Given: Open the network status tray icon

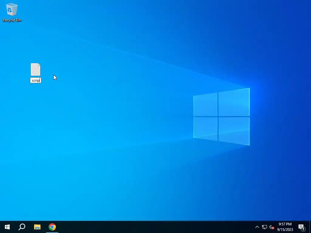Looking at the screenshot, I should point(265,227).
